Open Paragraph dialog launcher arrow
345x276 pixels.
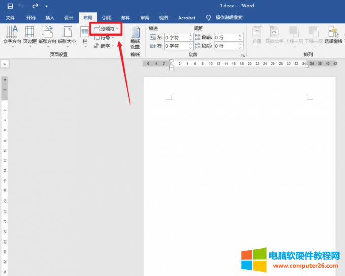click(243, 54)
